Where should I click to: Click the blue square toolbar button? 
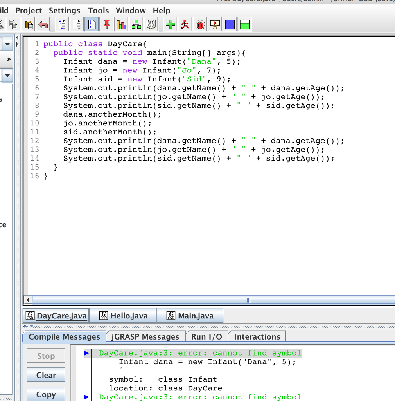[x=230, y=25]
